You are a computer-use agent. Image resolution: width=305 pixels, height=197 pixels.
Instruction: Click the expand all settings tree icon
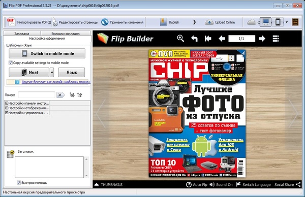[72, 95]
